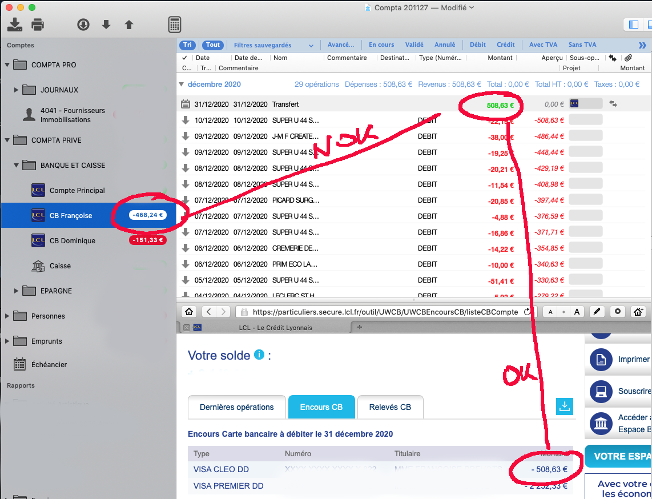Toggle the left sidebar layout icon

(x=634, y=25)
